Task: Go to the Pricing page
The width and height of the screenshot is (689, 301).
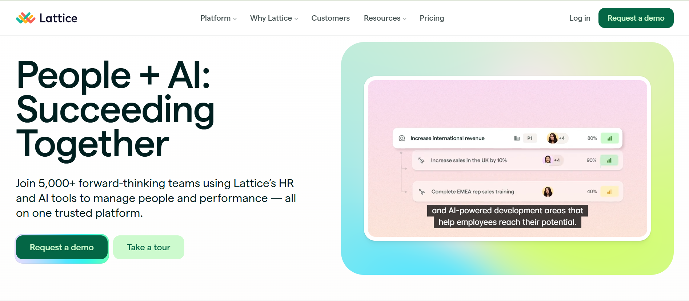Action: tap(432, 18)
